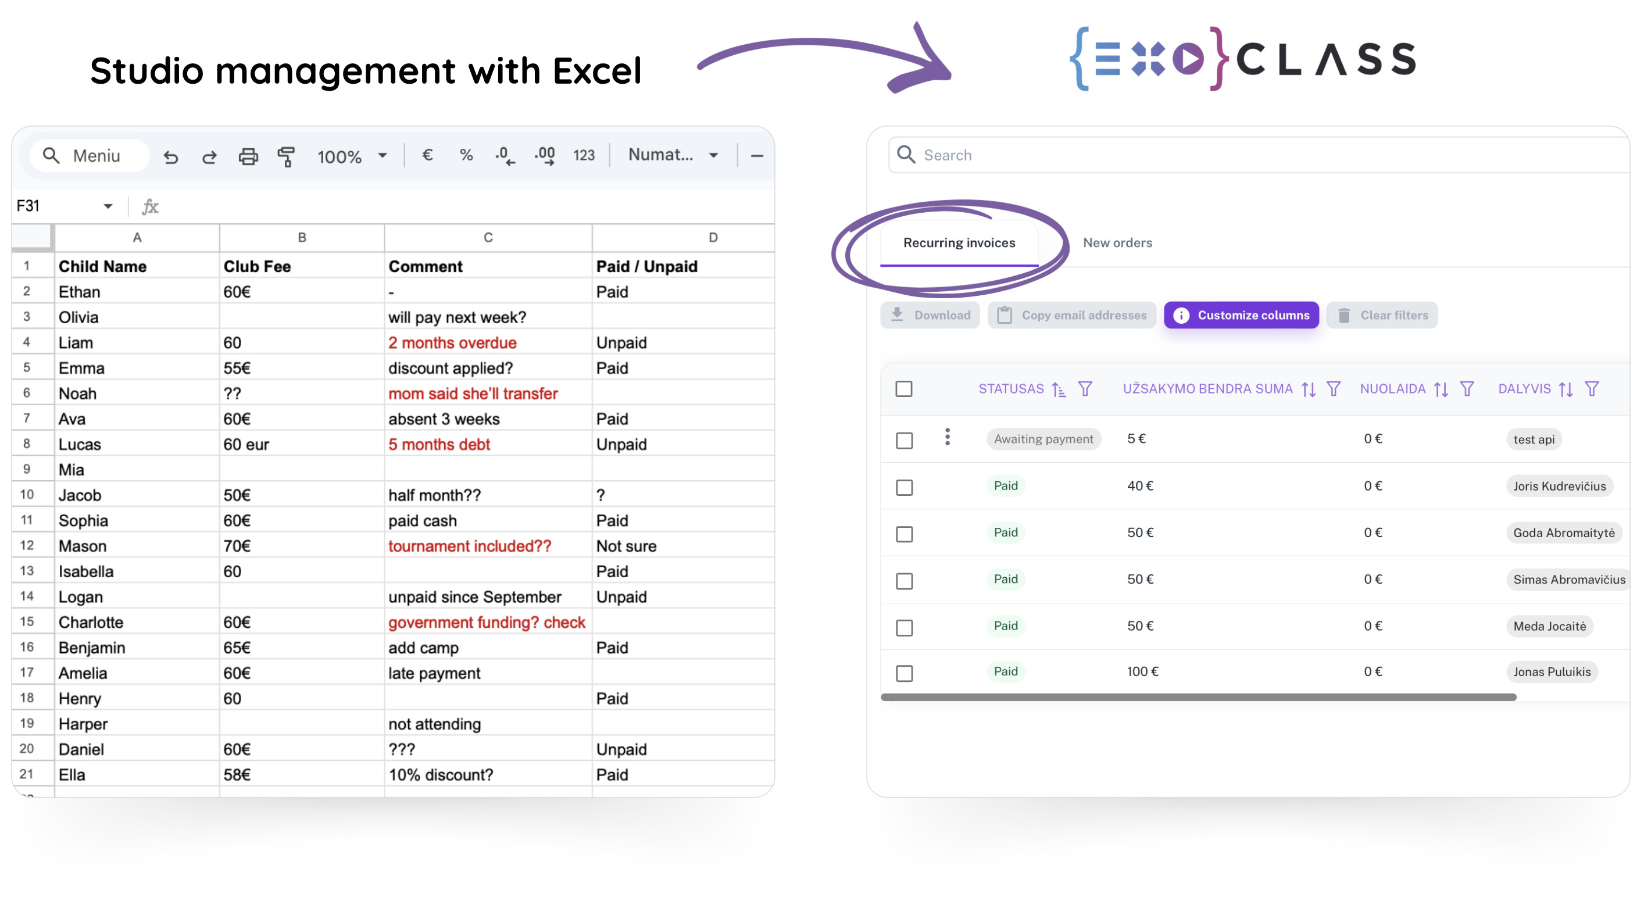This screenshot has height=901, width=1644.
Task: Open the 123 number format menu
Action: pyautogui.click(x=583, y=155)
